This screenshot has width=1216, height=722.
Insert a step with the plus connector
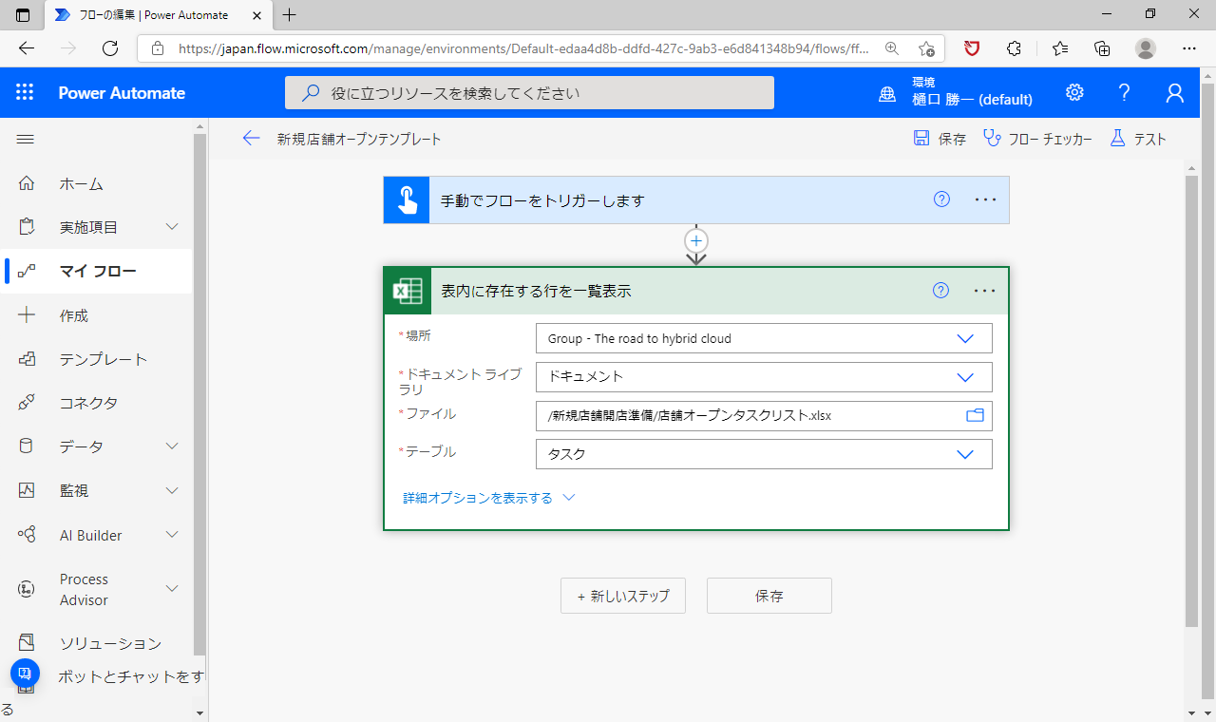click(x=696, y=240)
